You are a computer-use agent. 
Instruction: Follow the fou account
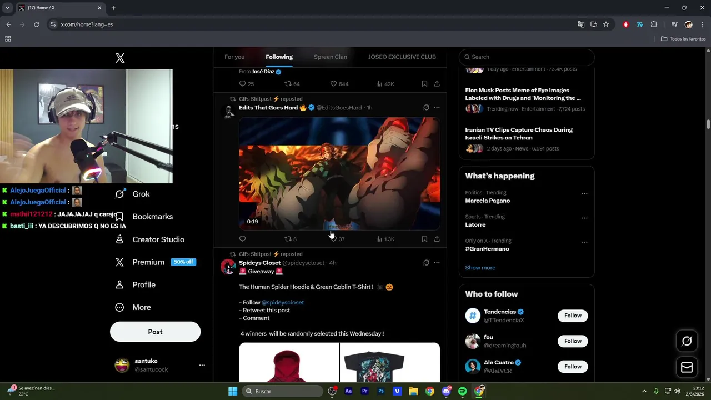[573, 341]
